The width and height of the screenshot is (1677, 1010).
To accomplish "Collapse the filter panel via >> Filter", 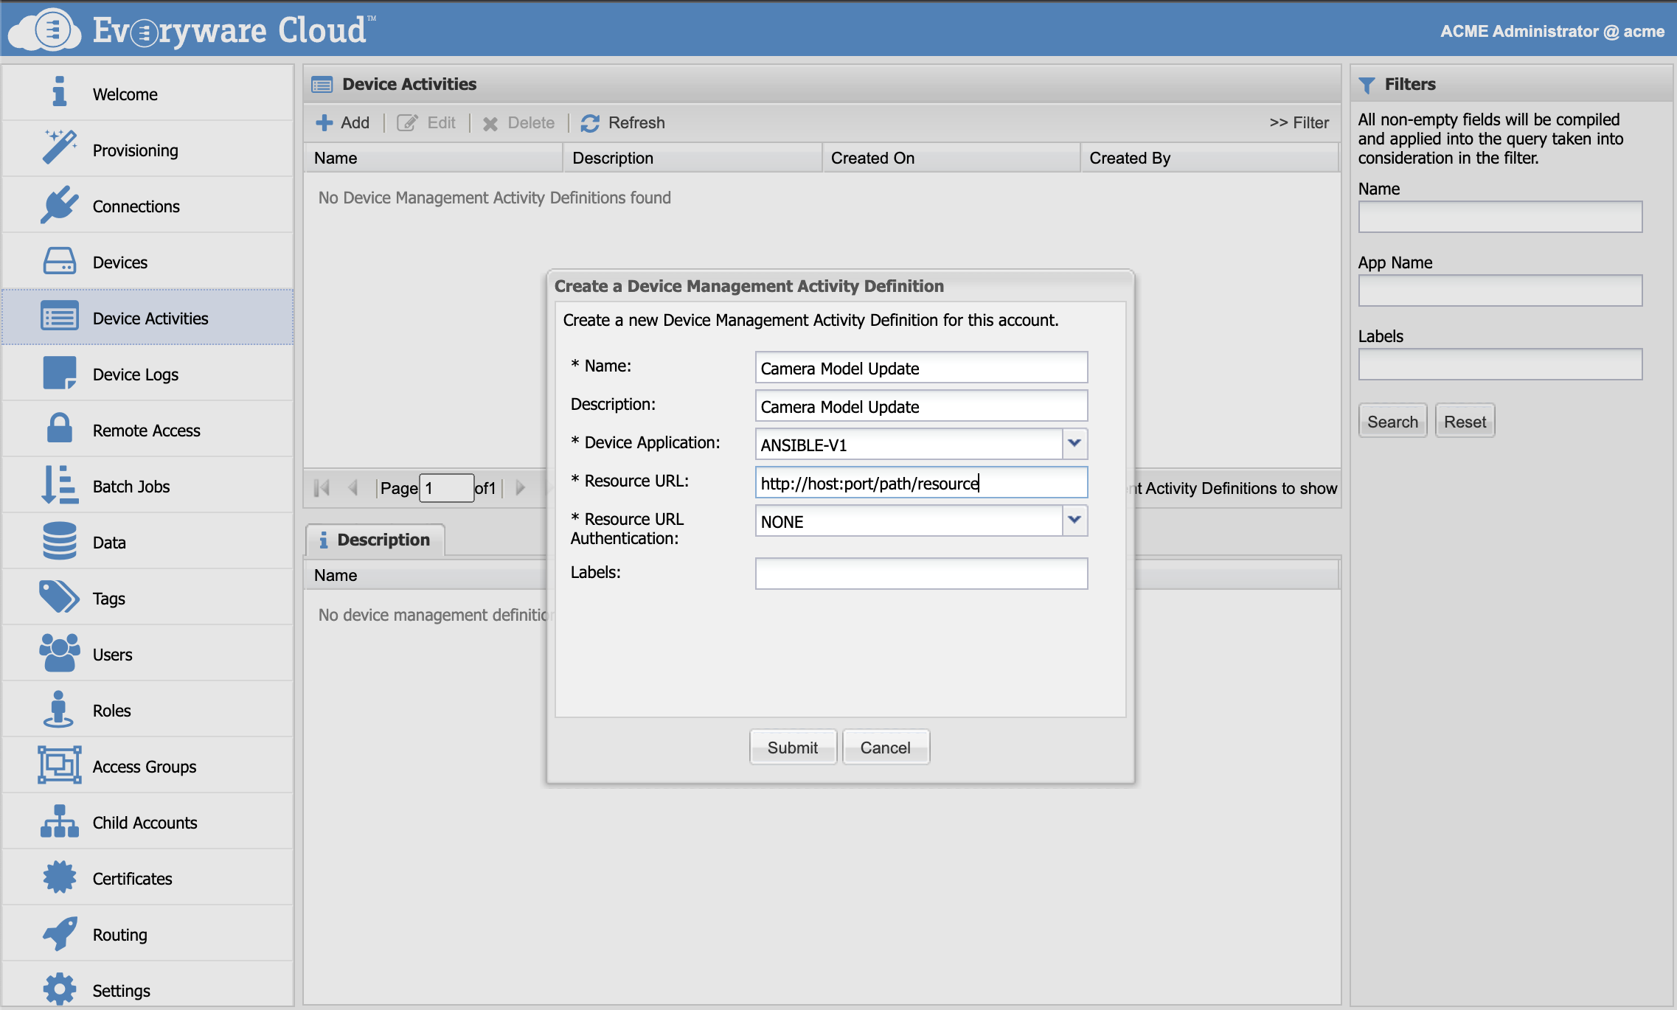I will 1299,123.
